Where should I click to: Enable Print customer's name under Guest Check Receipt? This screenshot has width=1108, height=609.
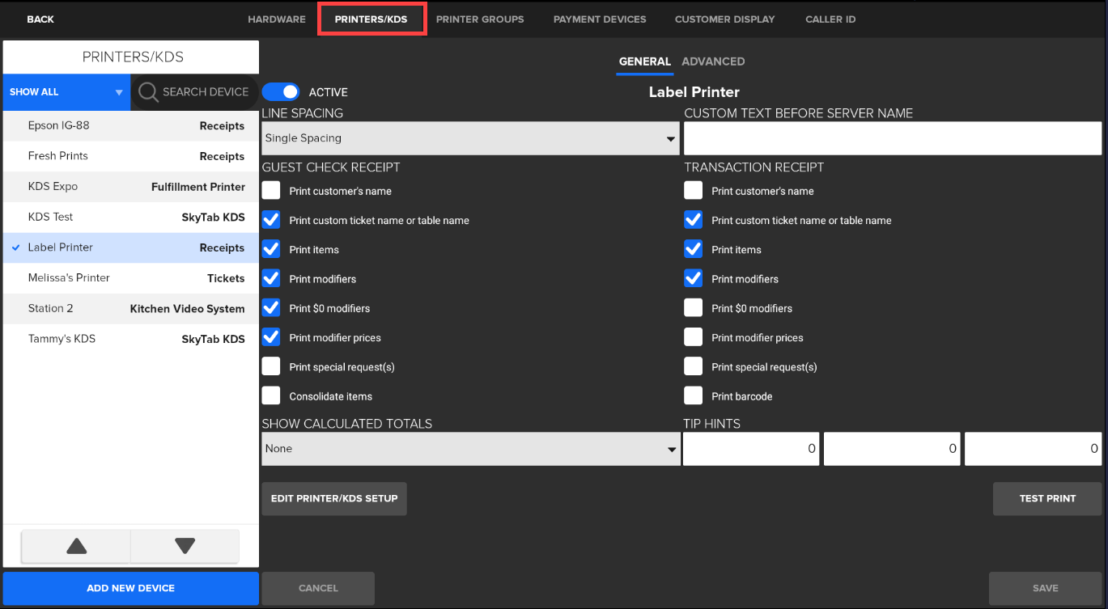coord(270,190)
